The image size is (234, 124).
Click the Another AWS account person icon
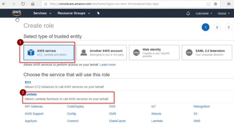pos(84,53)
